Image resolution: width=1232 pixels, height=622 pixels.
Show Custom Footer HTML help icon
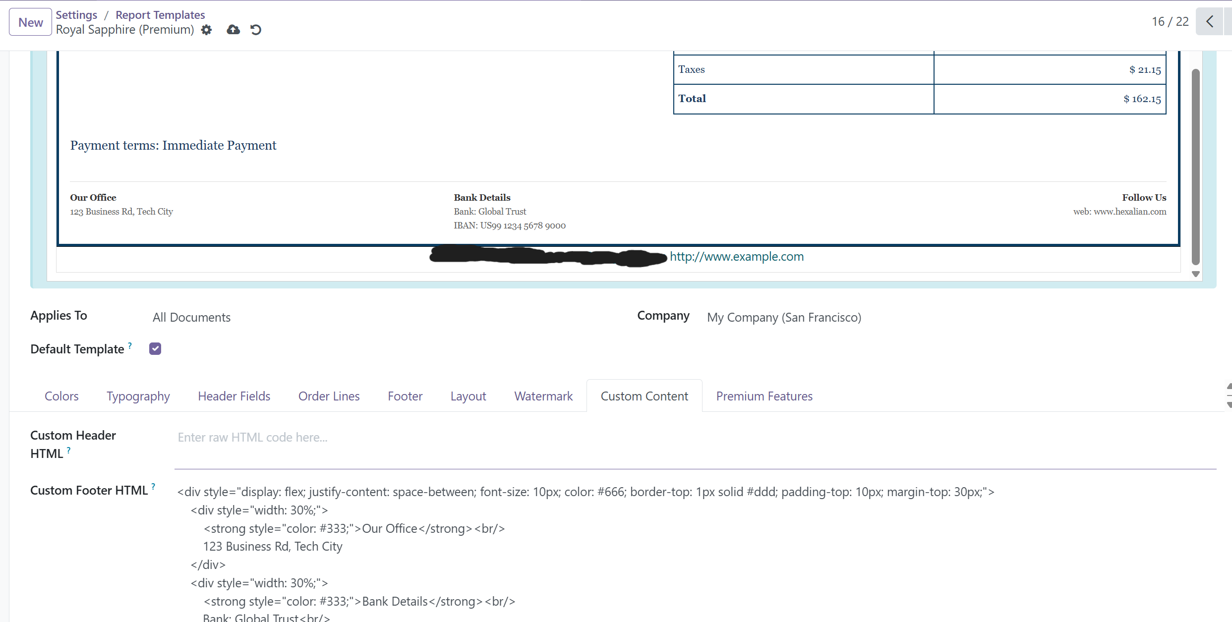153,487
